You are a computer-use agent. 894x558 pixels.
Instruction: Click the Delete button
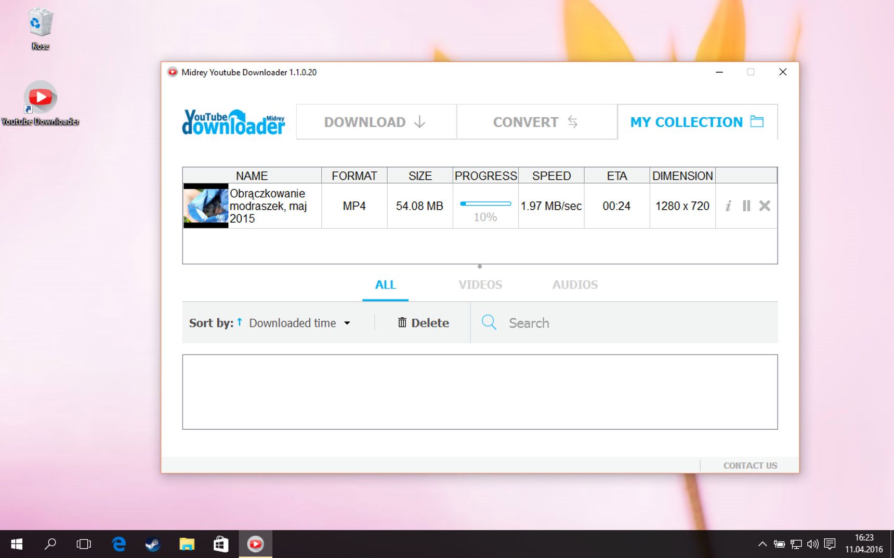(423, 323)
